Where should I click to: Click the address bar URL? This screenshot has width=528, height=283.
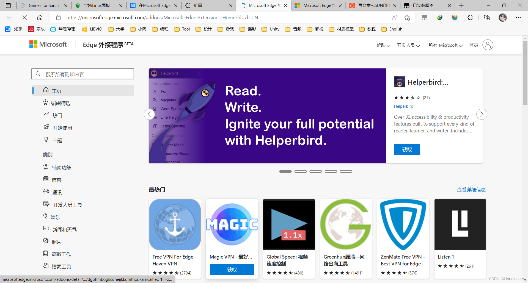point(162,18)
